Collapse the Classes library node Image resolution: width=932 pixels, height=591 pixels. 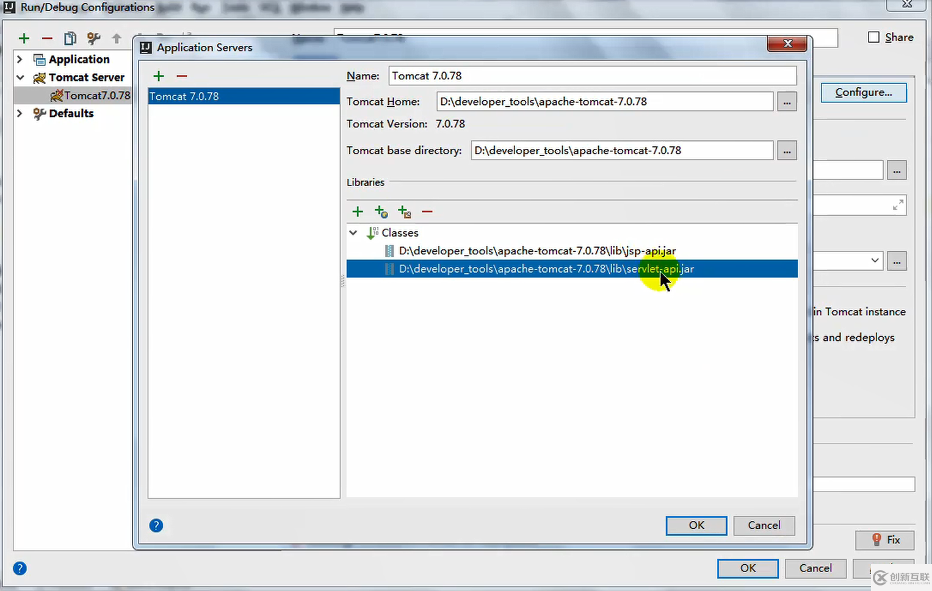[x=353, y=233]
